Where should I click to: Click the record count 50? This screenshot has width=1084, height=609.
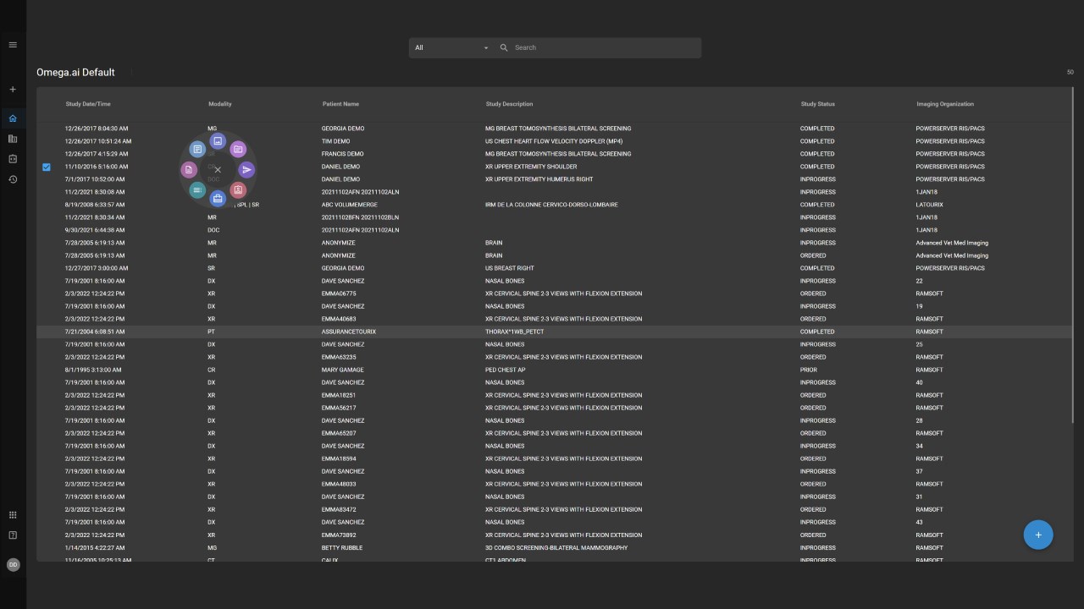[x=1070, y=73]
